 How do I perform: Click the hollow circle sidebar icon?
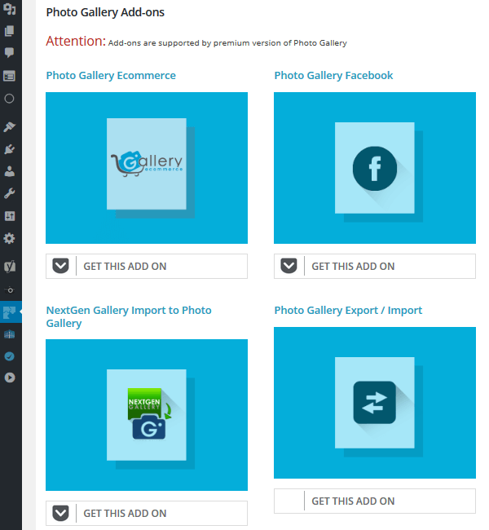point(10,99)
